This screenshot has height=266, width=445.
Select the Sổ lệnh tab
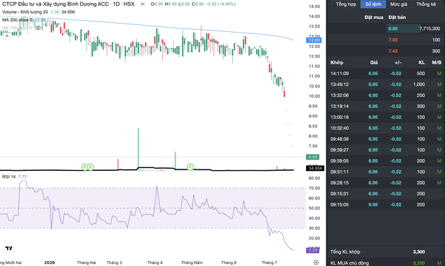coord(373,4)
